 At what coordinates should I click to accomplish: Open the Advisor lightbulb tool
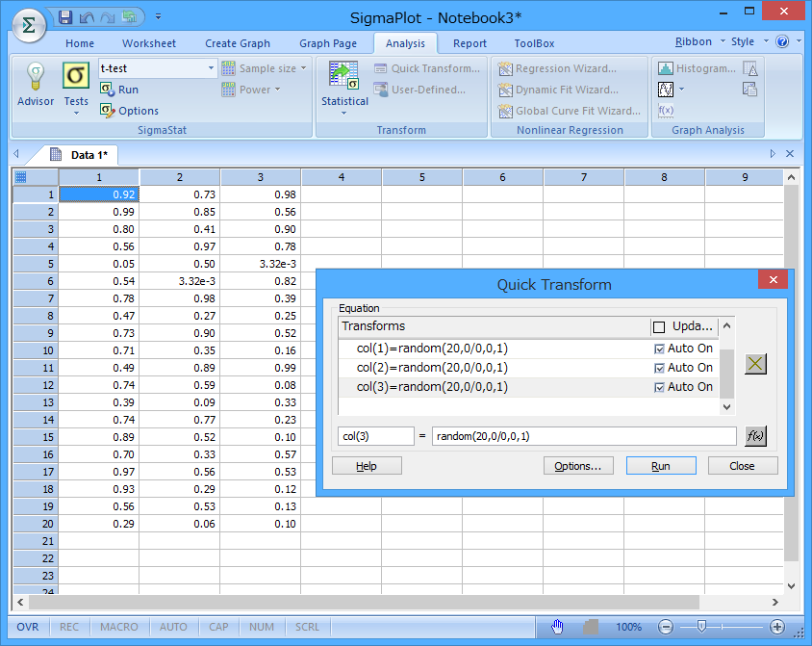tap(36, 85)
